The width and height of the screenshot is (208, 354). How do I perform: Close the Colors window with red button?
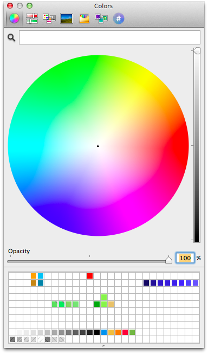tap(10, 5)
